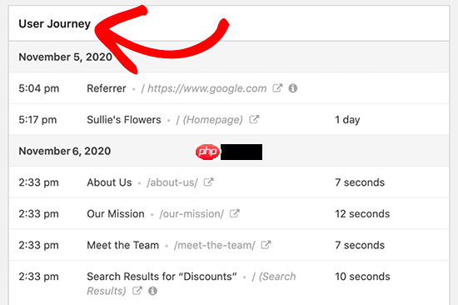458x305 pixels.
Task: Open external link icon next to /our-mission/
Action: pyautogui.click(x=235, y=213)
